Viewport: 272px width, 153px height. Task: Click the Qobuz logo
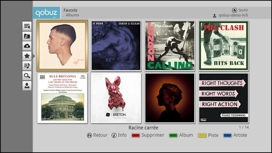(x=46, y=13)
